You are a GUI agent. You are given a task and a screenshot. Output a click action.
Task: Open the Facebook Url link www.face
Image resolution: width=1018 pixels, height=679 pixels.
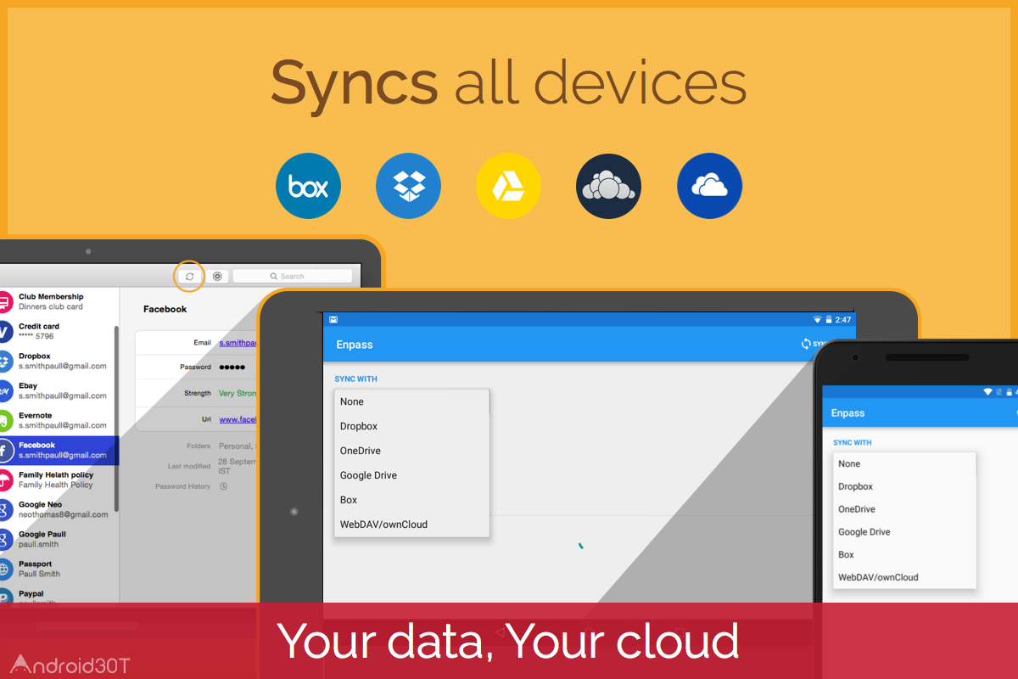(238, 419)
